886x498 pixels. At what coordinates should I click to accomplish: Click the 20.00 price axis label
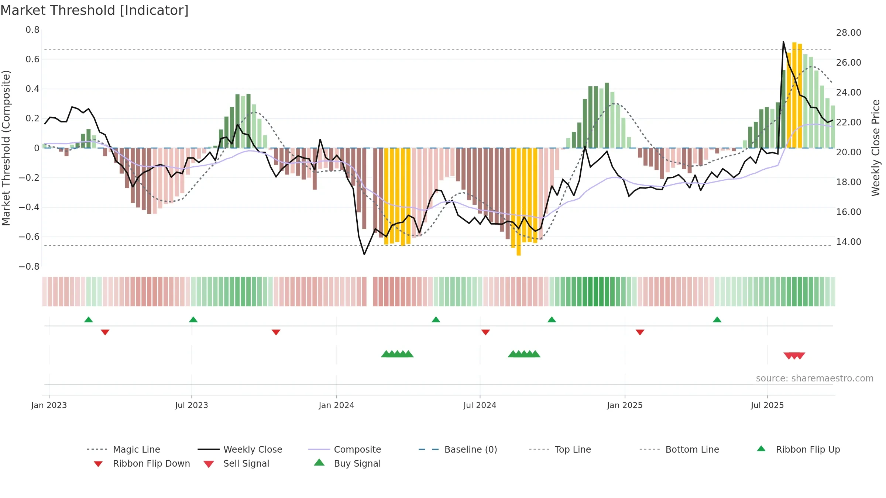coord(849,152)
